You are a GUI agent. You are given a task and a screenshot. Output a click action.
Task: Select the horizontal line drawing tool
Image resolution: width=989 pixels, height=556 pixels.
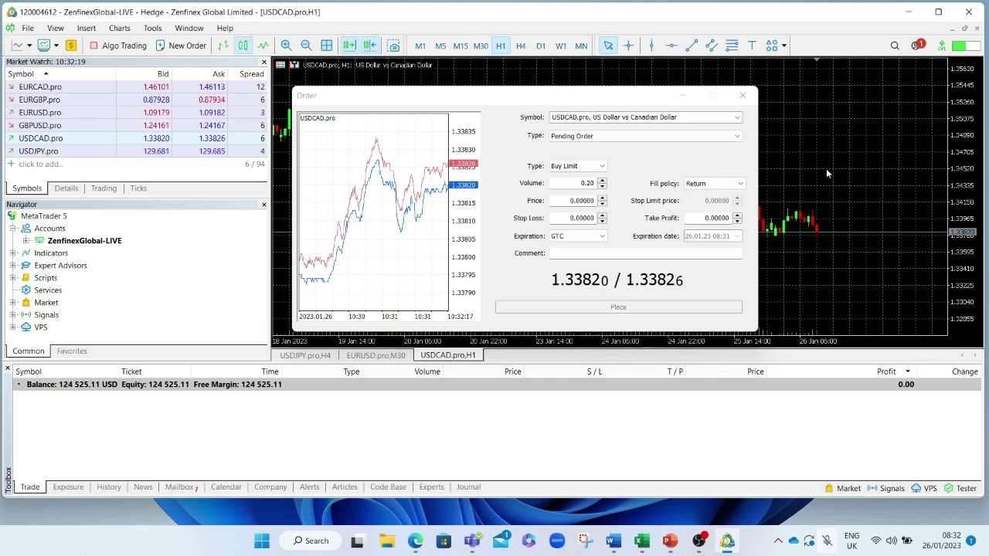coord(671,46)
